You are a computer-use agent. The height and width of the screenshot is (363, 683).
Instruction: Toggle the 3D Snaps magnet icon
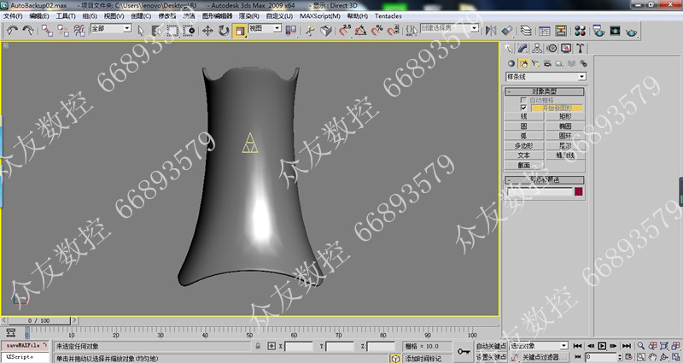click(345, 31)
